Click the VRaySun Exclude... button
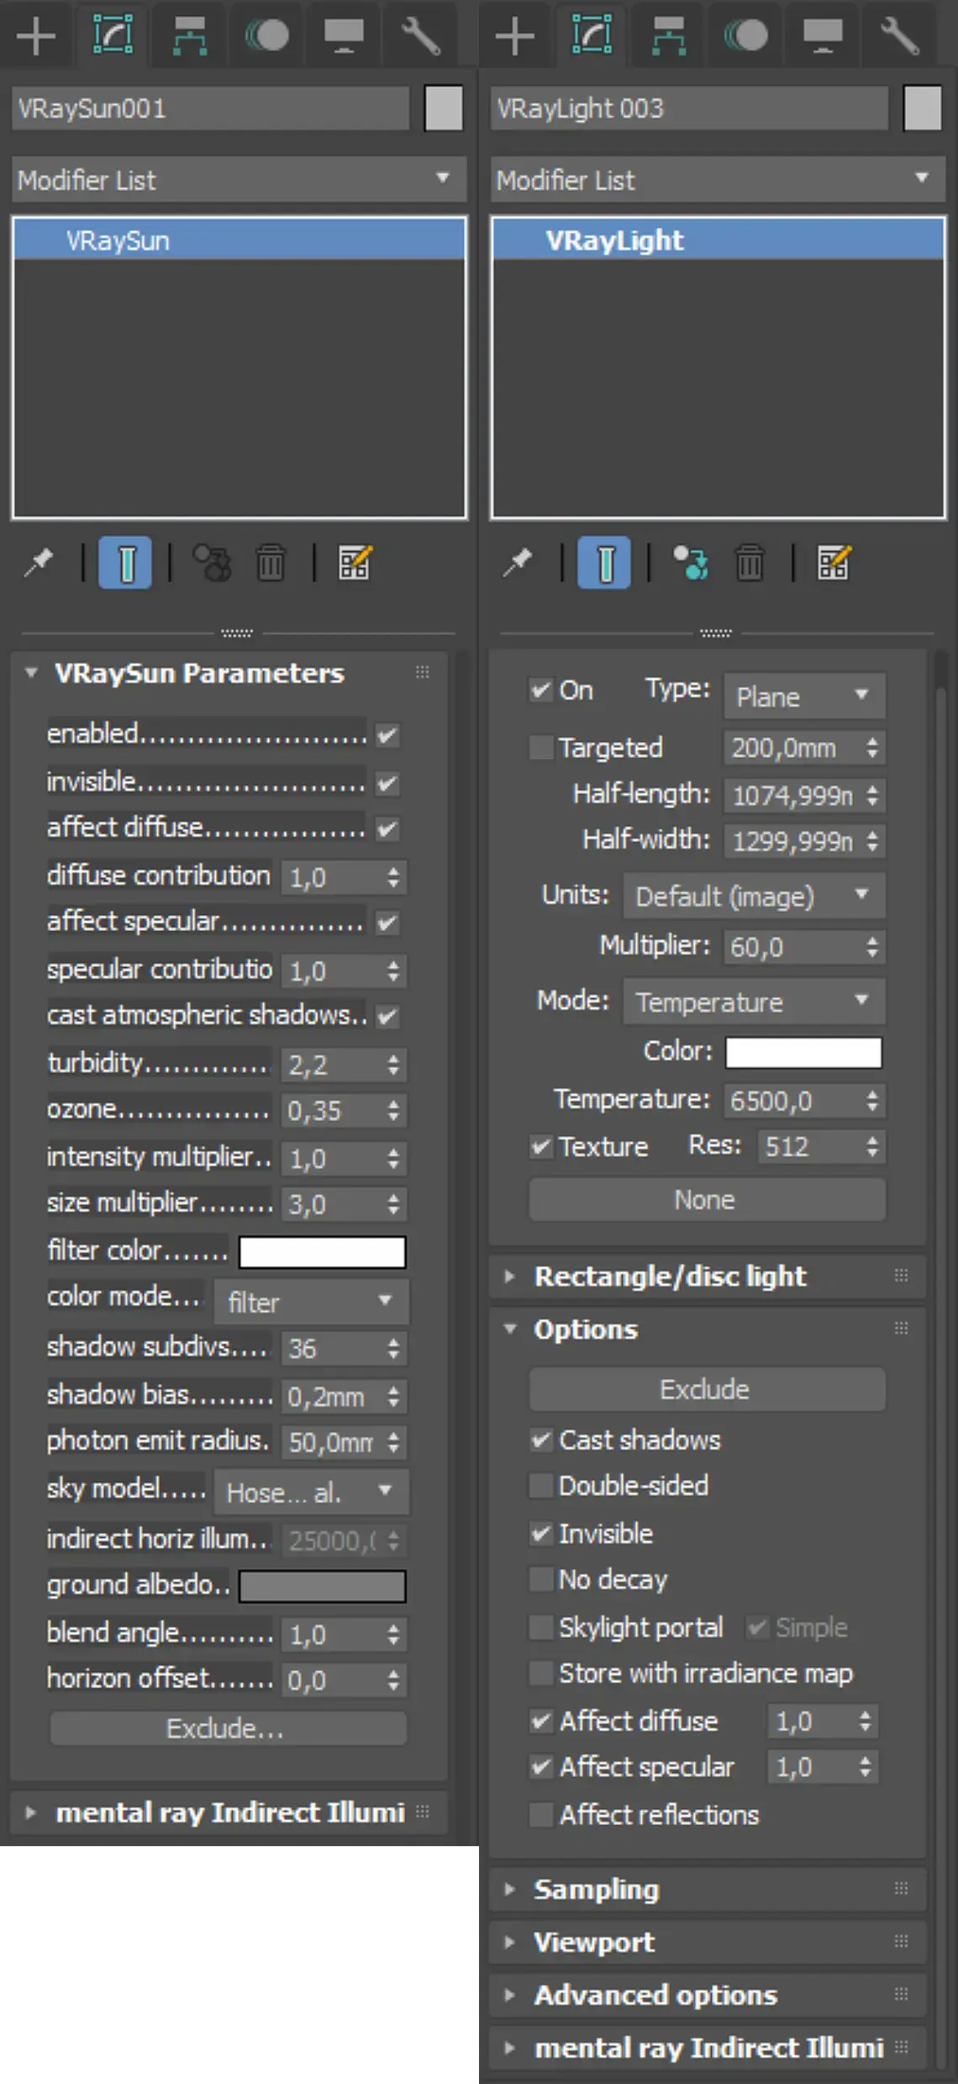Image resolution: width=958 pixels, height=2084 pixels. pos(227,1729)
